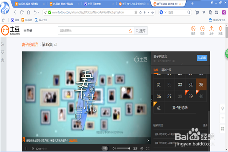Viewport: 228px width, 152px height.
Task: Open the dropdown next to undo arrow
Action: pyautogui.click(x=38, y=13)
